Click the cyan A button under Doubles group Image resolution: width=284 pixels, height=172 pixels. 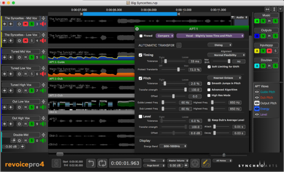click(257, 66)
